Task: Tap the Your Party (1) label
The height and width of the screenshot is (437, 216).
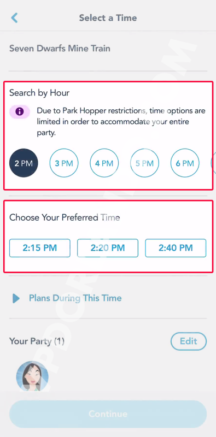Action: point(37,341)
